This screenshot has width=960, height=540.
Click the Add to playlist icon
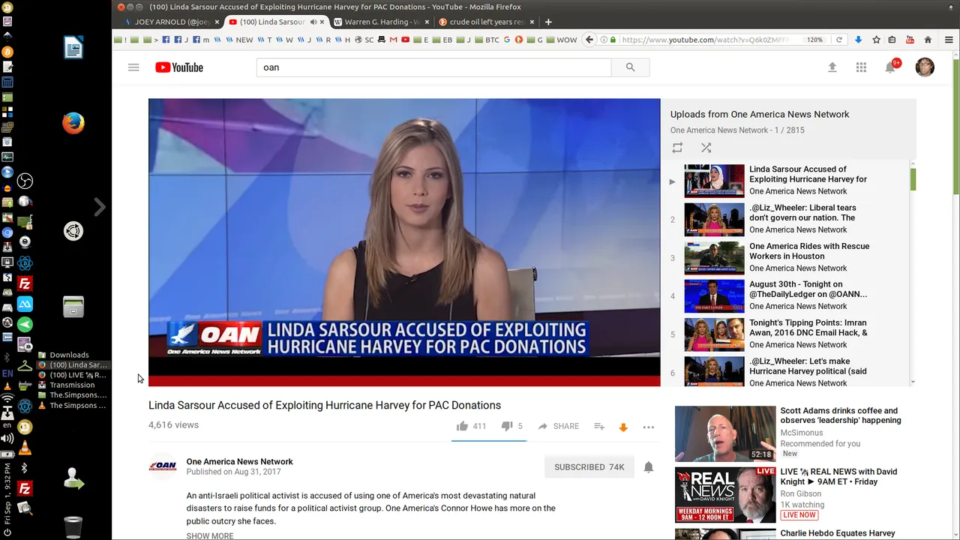(599, 426)
